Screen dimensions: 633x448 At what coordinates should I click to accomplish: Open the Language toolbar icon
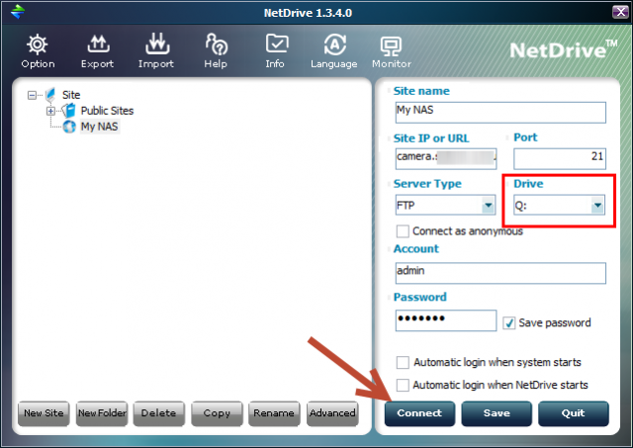click(x=334, y=45)
